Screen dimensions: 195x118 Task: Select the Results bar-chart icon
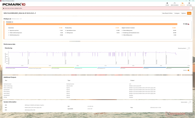(x=183, y=3)
